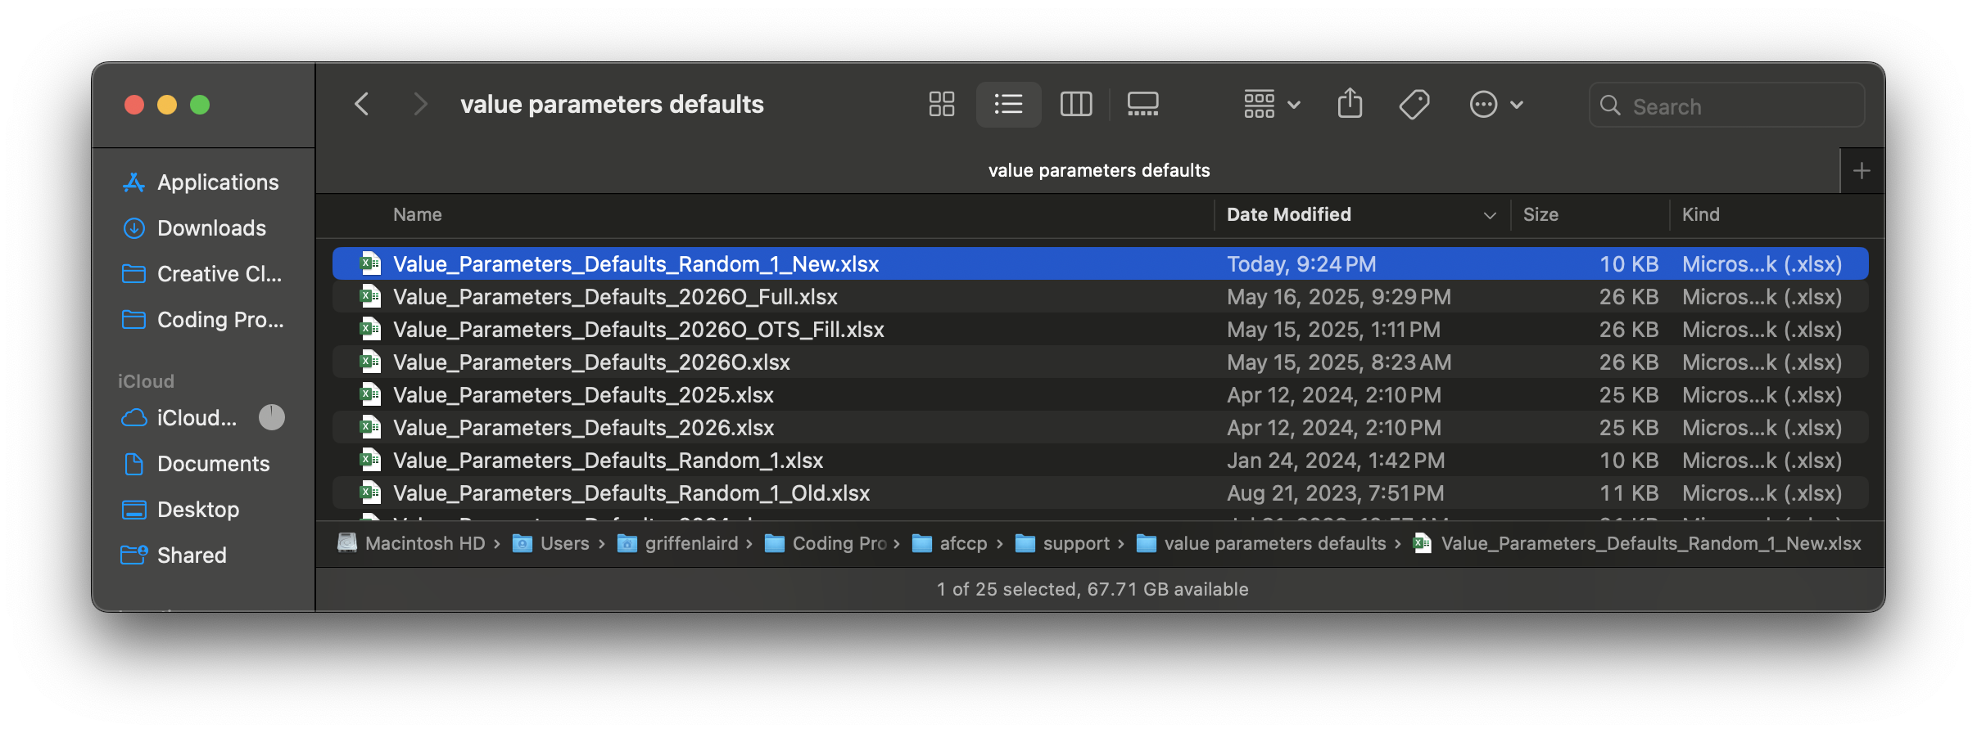Click the iCloud storage progress indicator
Screen dimensions: 1977x733
[x=272, y=418]
